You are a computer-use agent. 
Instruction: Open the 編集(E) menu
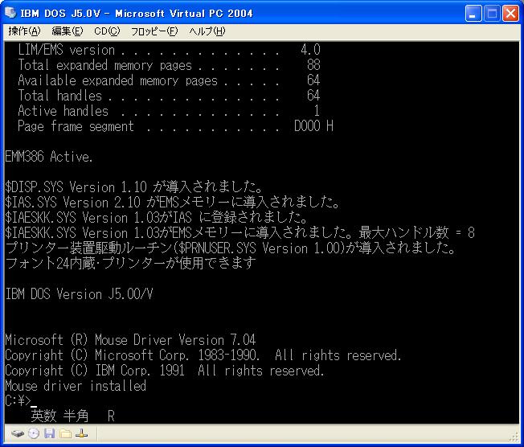coord(68,31)
